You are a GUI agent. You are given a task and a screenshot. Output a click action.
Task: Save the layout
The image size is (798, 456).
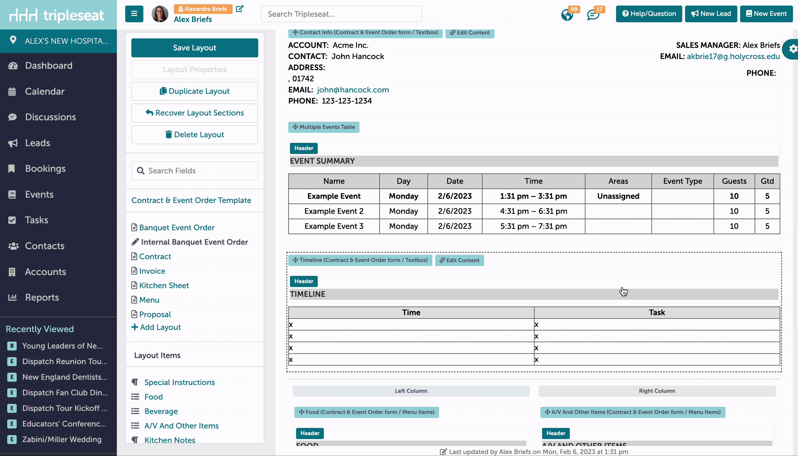click(x=195, y=48)
